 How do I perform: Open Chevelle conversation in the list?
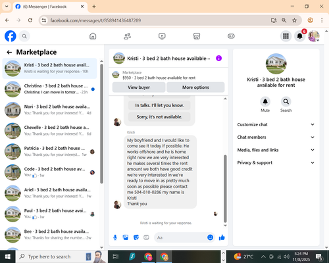click(x=49, y=131)
